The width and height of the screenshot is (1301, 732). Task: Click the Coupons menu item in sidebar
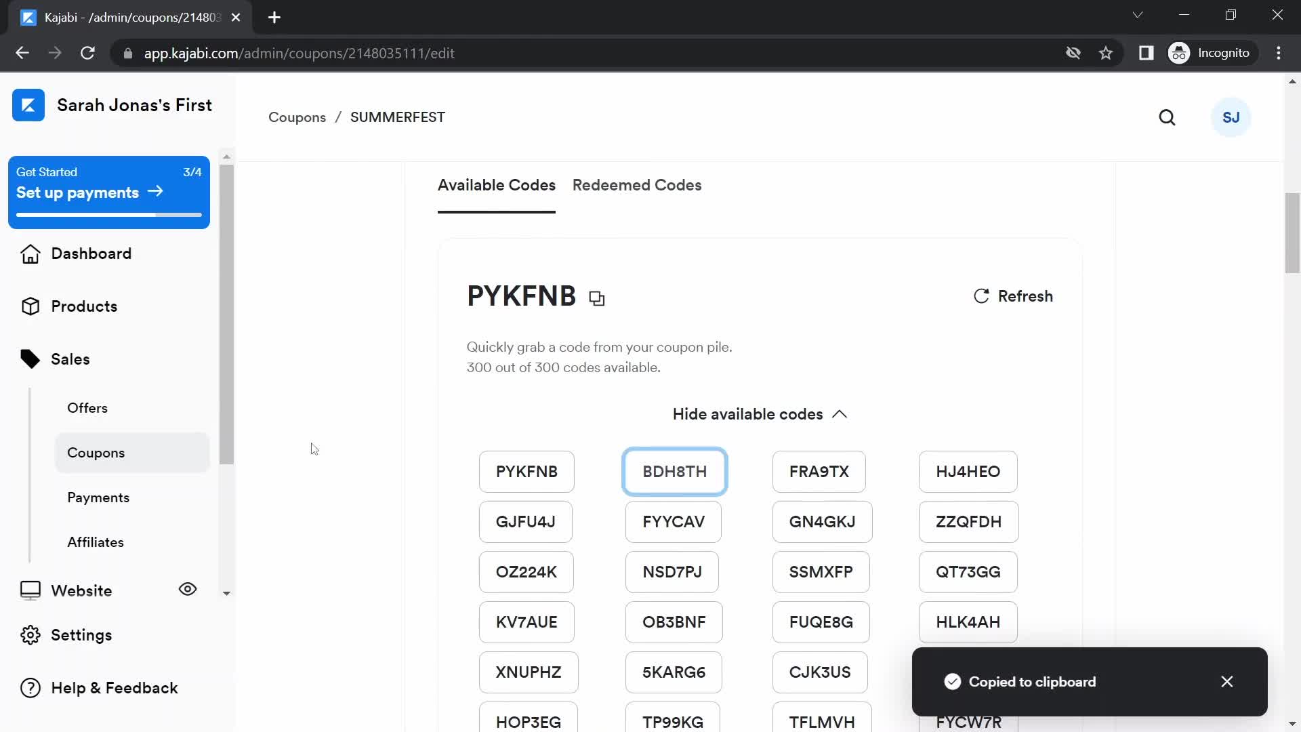coord(96,452)
